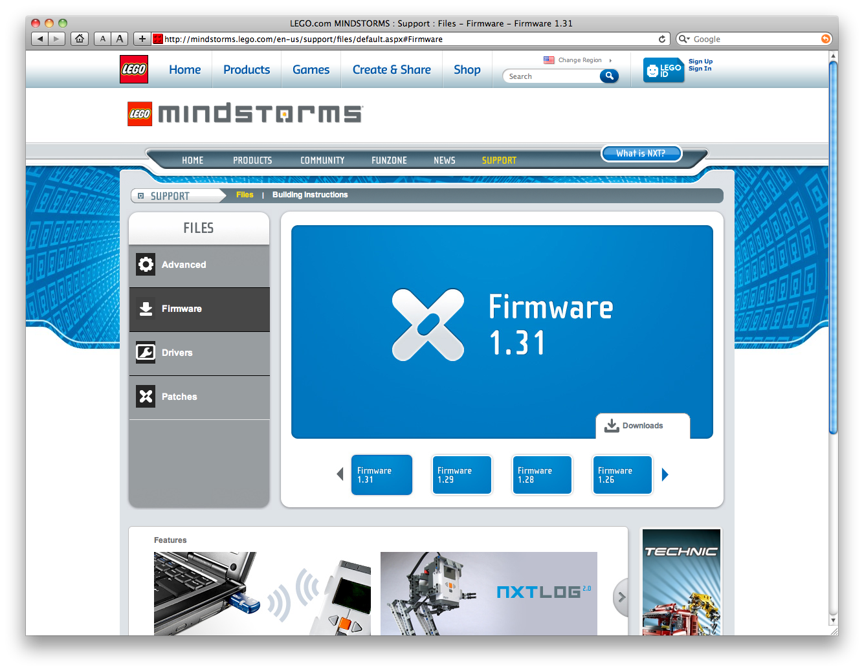Screen dimensions: 864x671
Task: Click the What is NXT? button
Action: pos(641,153)
